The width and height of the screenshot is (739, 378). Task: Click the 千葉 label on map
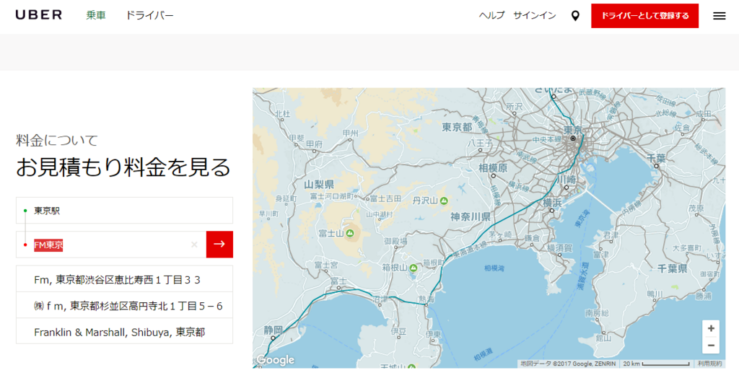pyautogui.click(x=655, y=159)
